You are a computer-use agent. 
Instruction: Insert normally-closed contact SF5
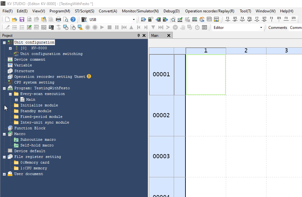tap(235, 19)
